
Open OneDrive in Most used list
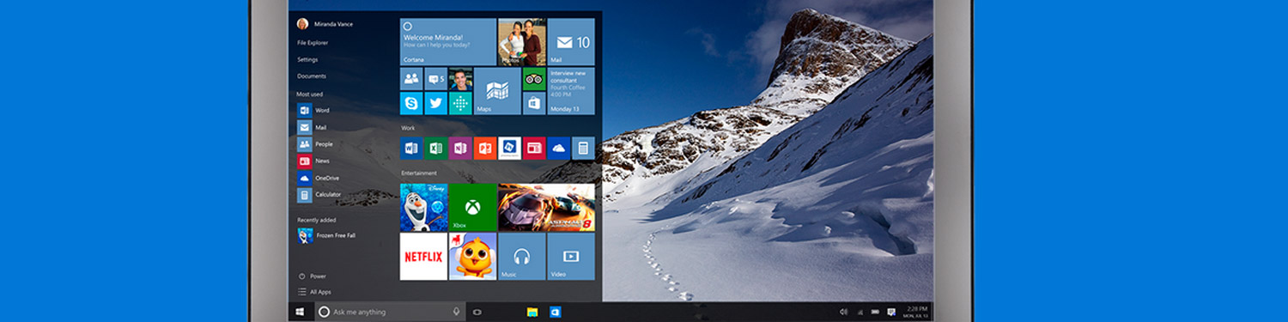[318, 178]
